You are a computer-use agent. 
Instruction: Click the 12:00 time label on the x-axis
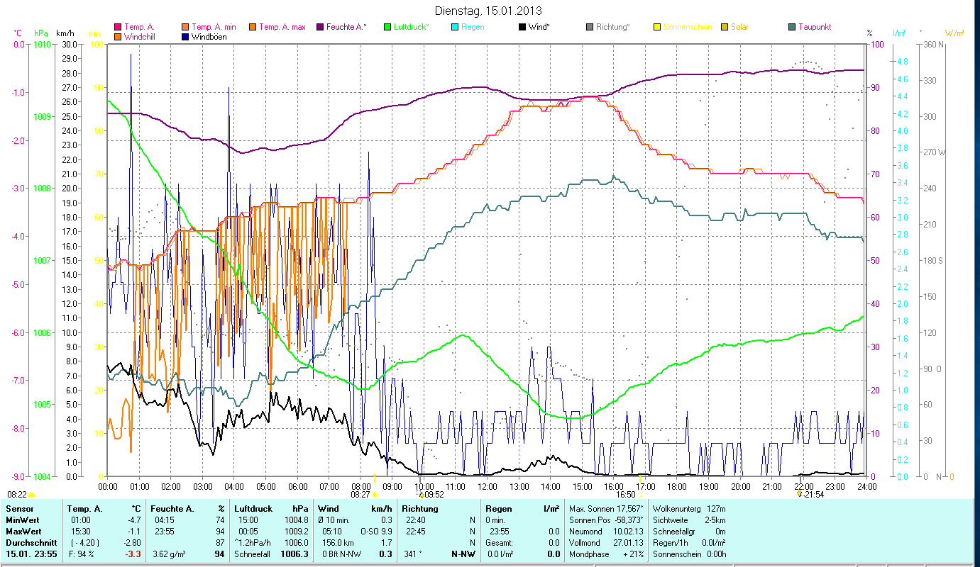(487, 486)
